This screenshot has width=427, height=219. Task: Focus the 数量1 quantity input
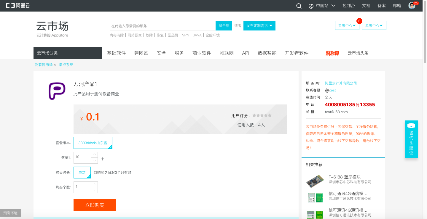[82, 157]
